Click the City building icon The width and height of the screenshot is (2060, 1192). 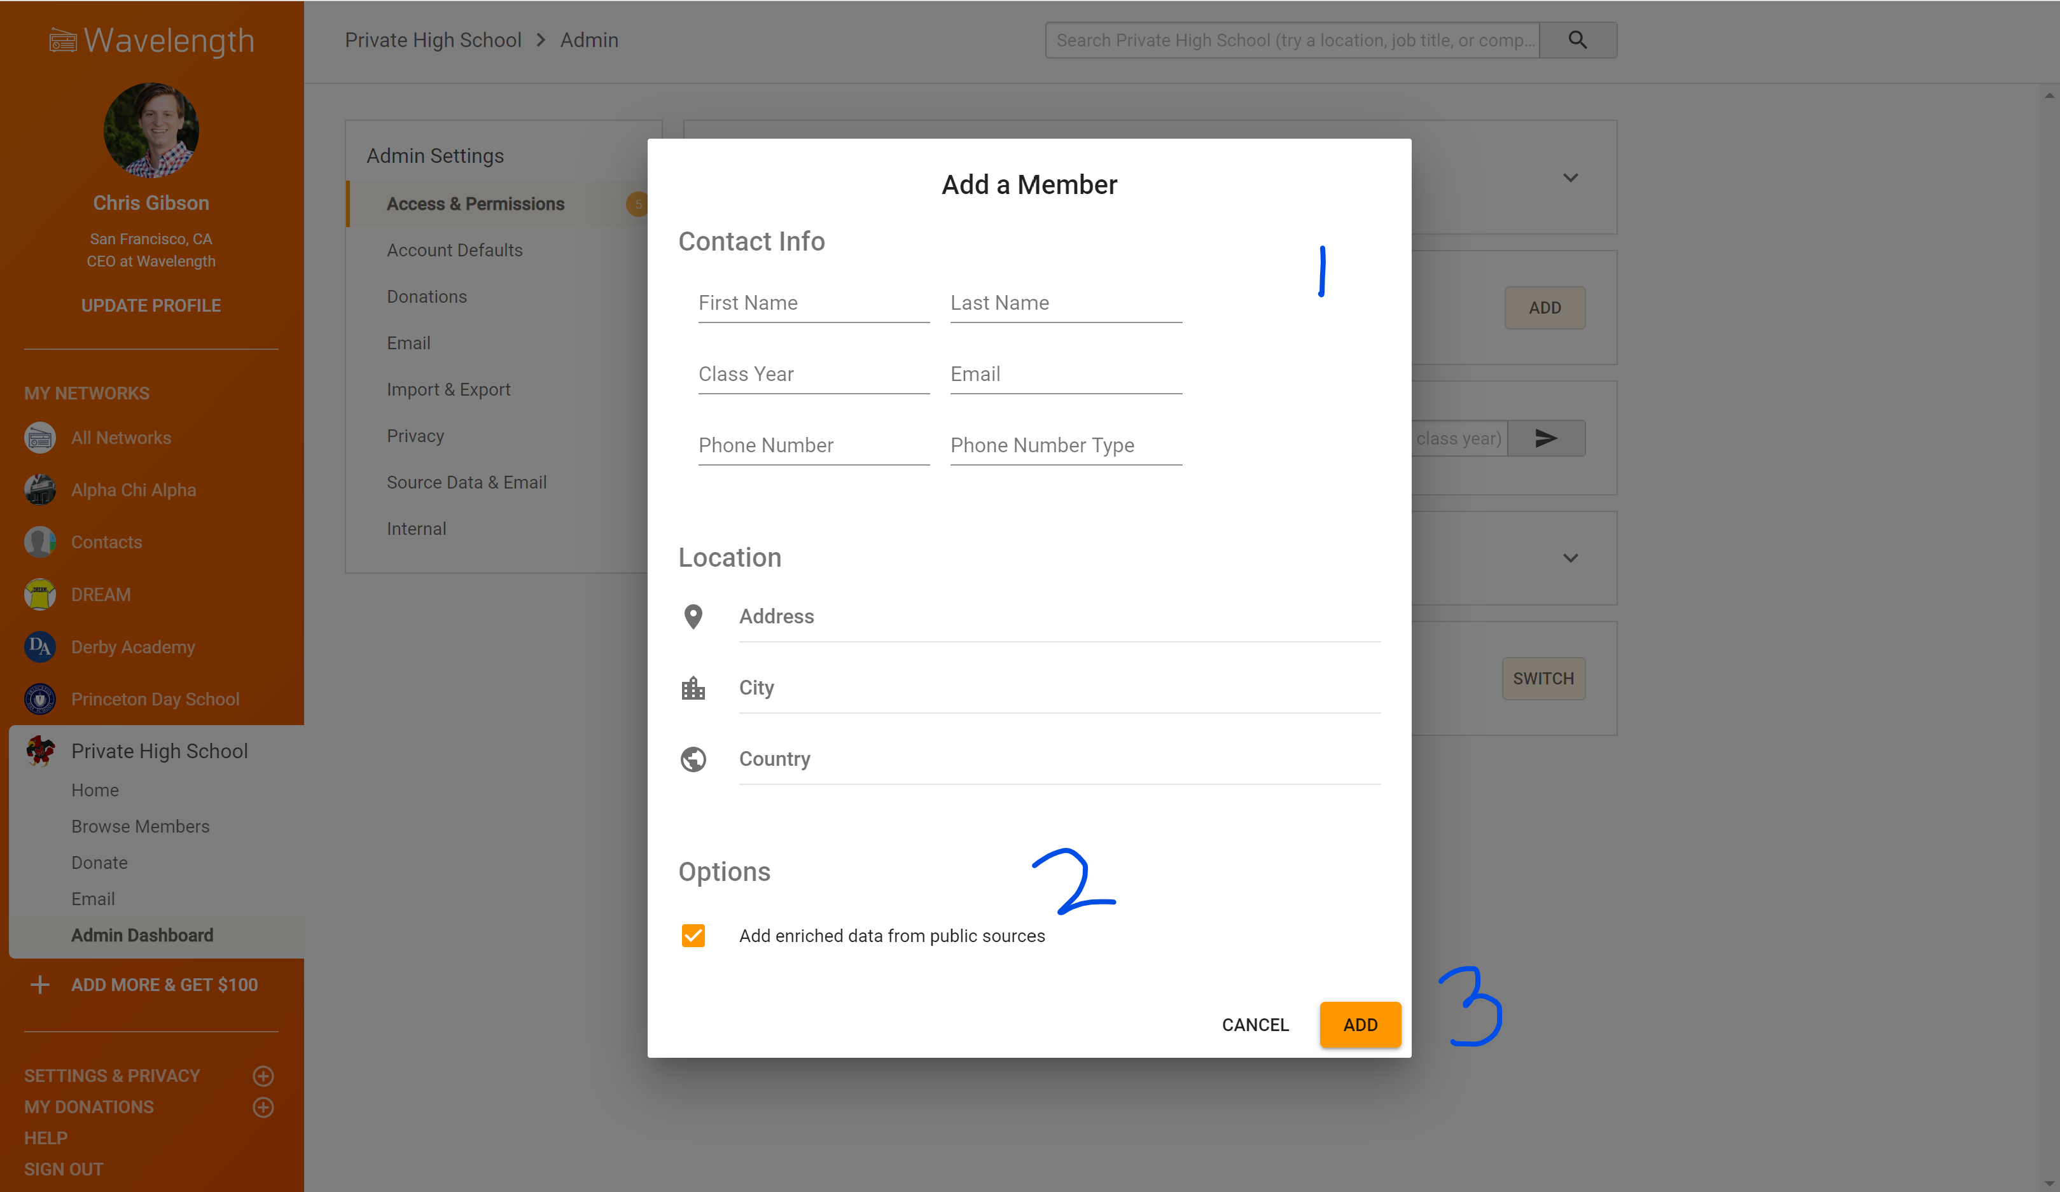click(x=692, y=688)
